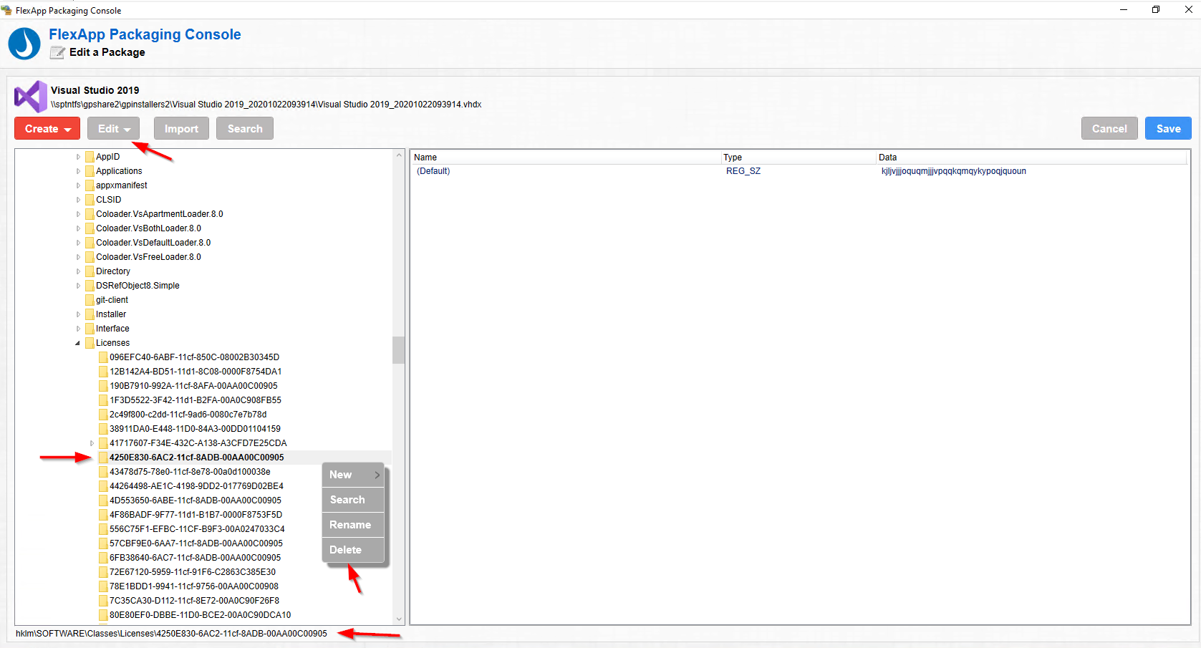Click folder icon of 4250E830-6AC2 key

click(103, 458)
